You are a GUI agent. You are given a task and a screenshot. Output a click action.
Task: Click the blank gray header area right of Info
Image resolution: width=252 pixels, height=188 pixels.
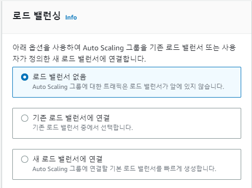pyautogui.click(x=163, y=17)
